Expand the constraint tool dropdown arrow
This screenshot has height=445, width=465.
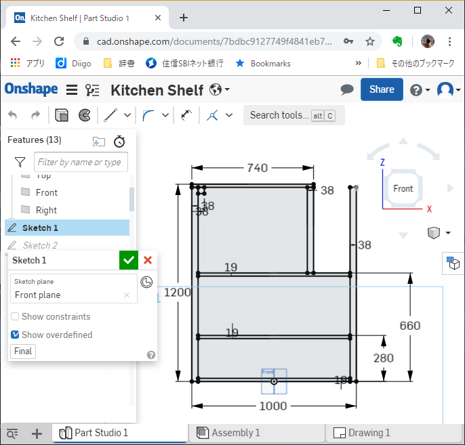point(229,115)
